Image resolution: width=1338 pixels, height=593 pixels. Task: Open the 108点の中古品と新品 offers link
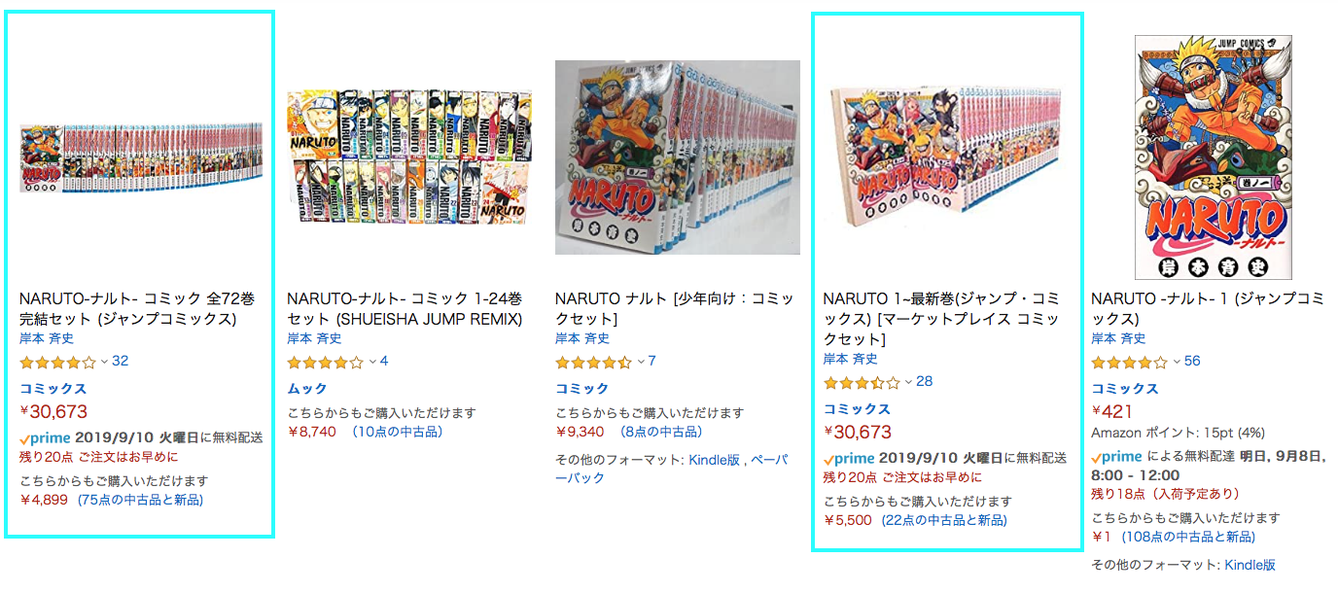pos(1188,538)
